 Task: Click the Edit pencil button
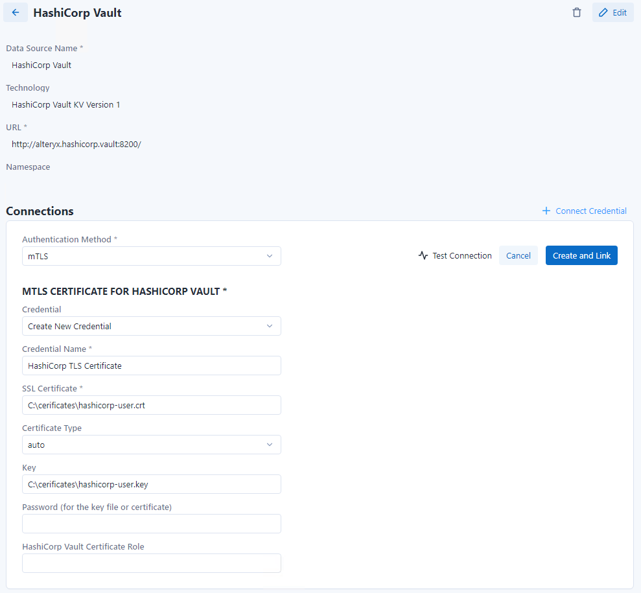click(612, 12)
